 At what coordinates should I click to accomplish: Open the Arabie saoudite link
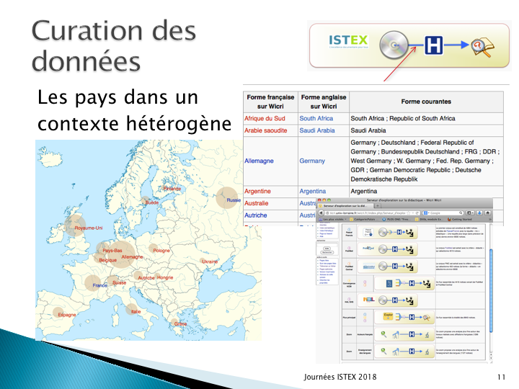(x=266, y=130)
